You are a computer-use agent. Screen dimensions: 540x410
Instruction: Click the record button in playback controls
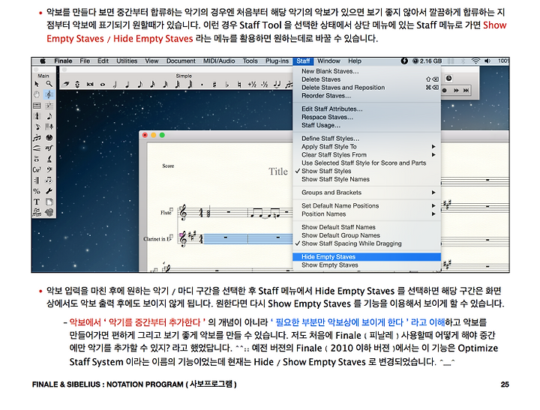pyautogui.click(x=445, y=90)
